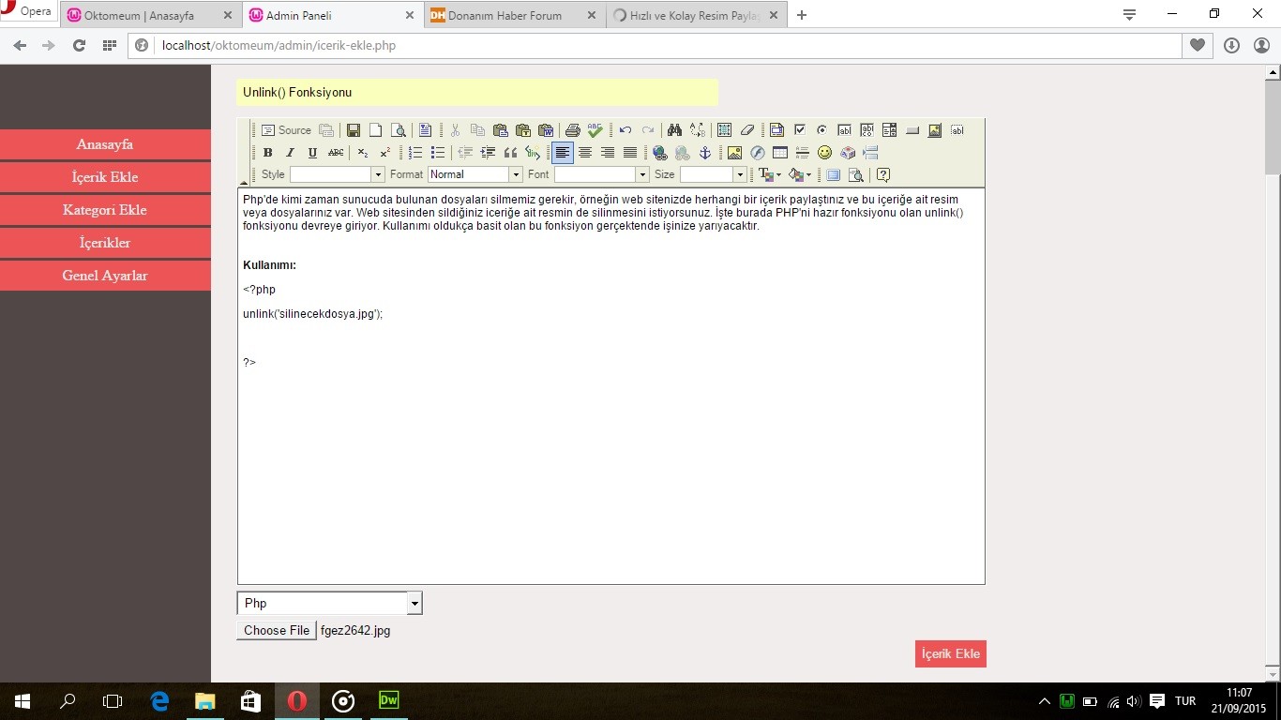Insert a Textarea form element
1281x720 pixels.
pos(867,130)
